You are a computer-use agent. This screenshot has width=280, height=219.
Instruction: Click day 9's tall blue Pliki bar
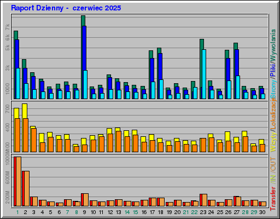pos(84,48)
